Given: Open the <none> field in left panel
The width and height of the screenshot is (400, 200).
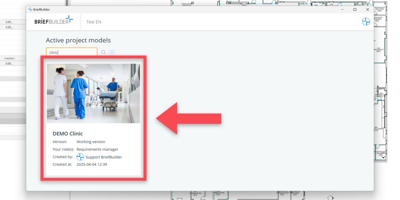Looking at the screenshot, I should coord(9,58).
